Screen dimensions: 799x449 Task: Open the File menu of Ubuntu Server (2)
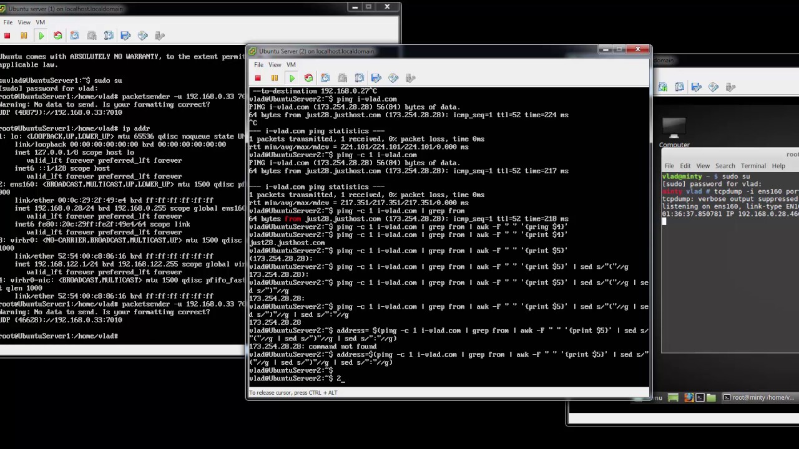click(258, 64)
